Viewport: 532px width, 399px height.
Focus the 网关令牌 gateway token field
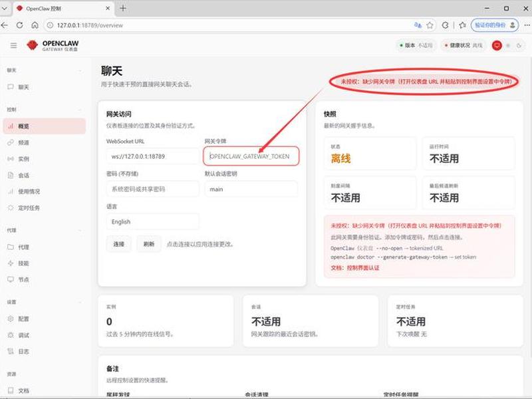pos(251,156)
